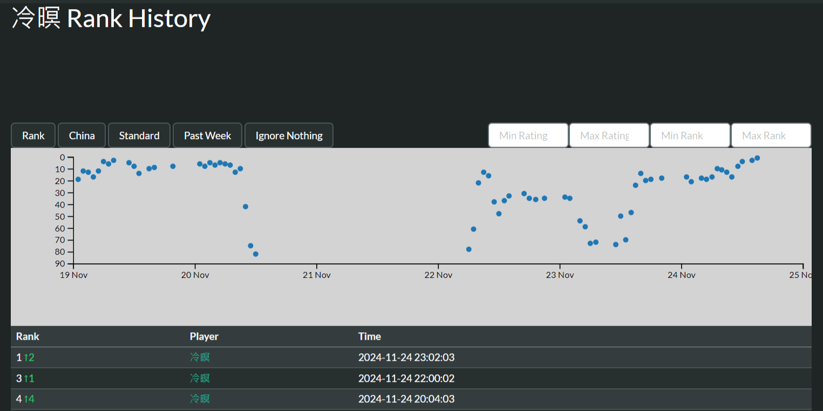Viewport: 823px width, 411px height.
Task: Click the 23 Nov axis label
Action: [x=560, y=275]
